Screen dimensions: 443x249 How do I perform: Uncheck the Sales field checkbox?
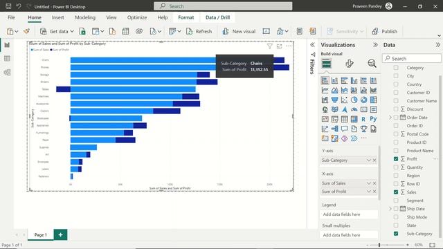[396, 192]
